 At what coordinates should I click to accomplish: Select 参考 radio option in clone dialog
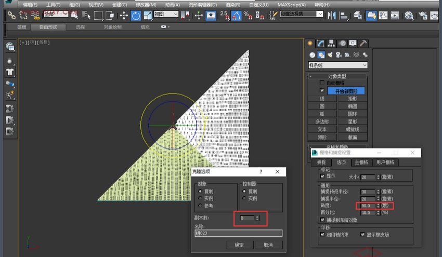pyautogui.click(x=200, y=206)
